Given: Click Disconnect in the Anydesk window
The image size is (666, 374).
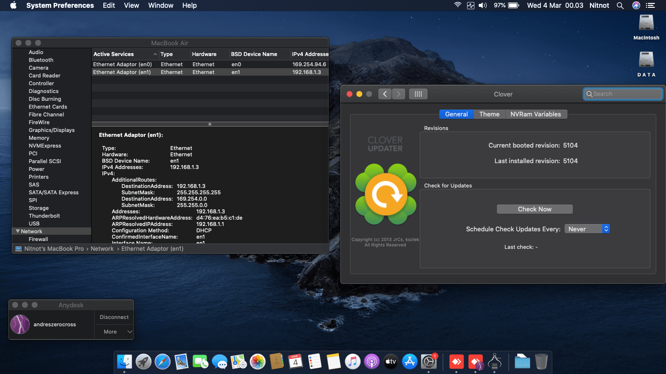Looking at the screenshot, I should [114, 317].
